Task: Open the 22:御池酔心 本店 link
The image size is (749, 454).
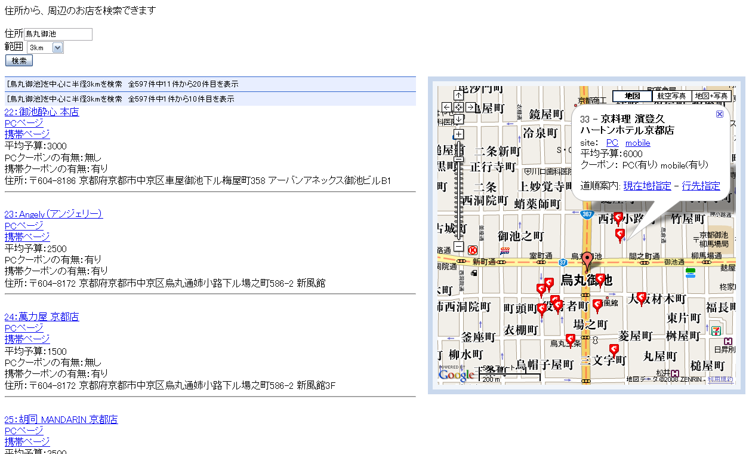Action: tap(42, 112)
